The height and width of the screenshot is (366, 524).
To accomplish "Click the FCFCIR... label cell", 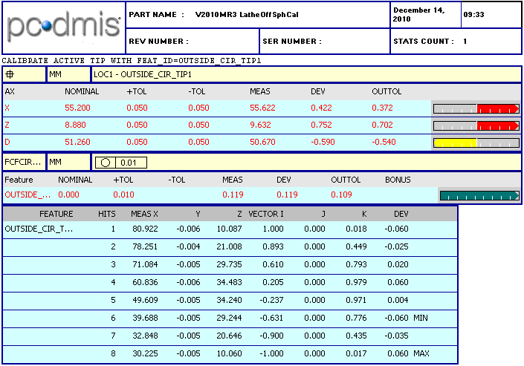I will click(x=22, y=161).
